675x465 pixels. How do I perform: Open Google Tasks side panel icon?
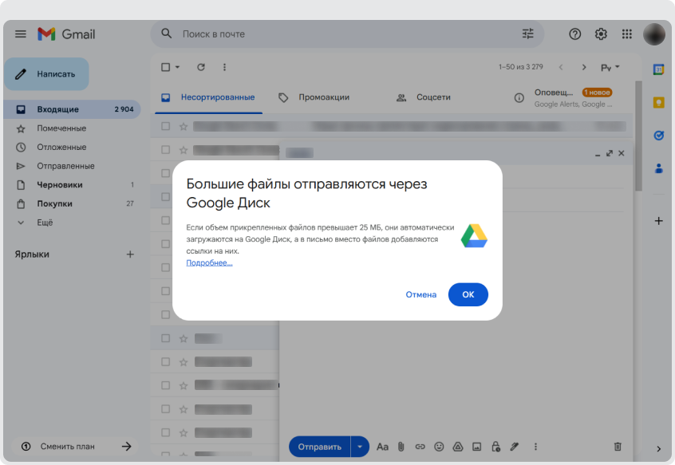(658, 136)
